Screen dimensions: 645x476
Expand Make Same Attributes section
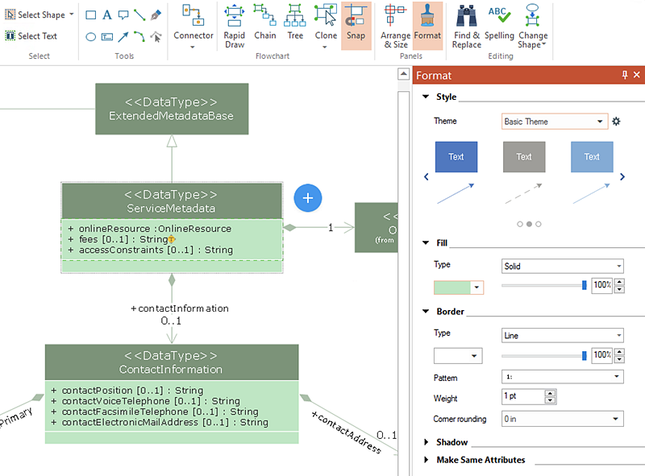click(427, 460)
